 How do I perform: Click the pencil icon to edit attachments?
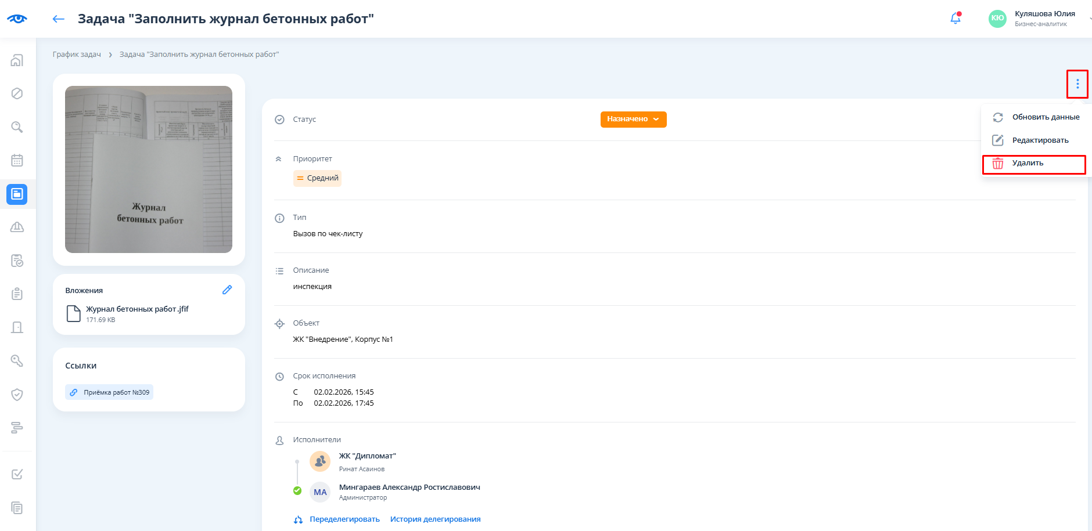[x=227, y=290]
